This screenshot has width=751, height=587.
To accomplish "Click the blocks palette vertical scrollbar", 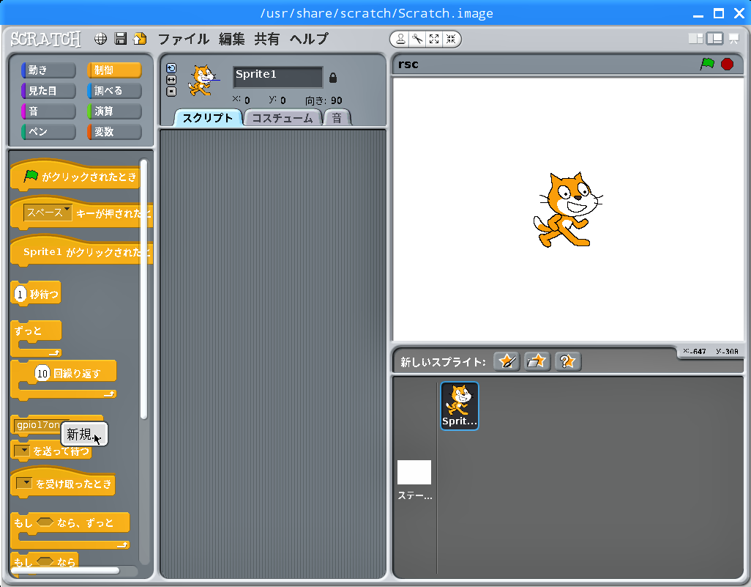I will [x=143, y=289].
